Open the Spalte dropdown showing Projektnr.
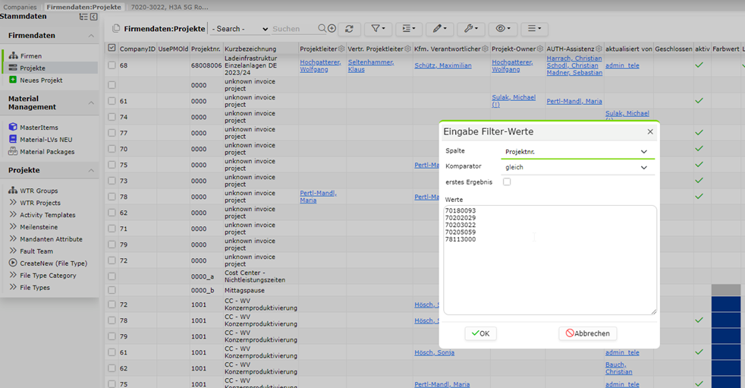The image size is (745, 388). [x=577, y=152]
